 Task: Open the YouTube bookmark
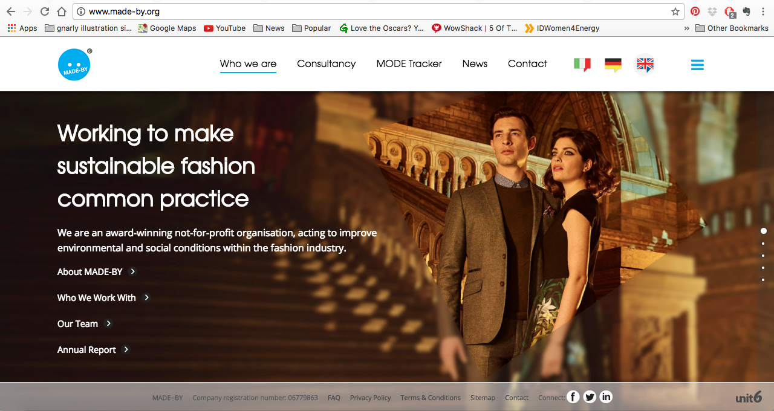click(224, 28)
